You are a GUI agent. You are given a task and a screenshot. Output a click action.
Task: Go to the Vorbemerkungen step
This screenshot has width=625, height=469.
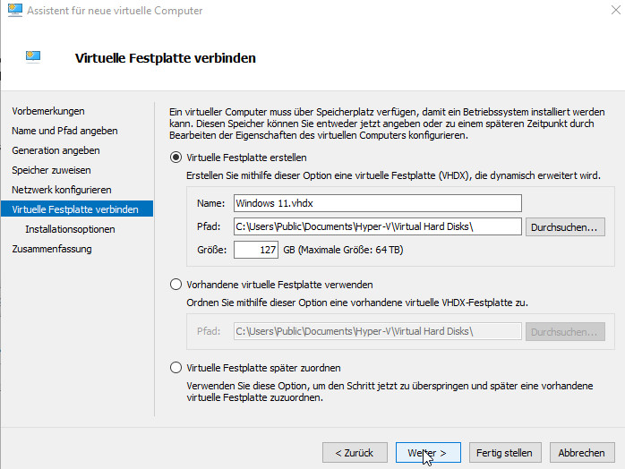coord(48,111)
